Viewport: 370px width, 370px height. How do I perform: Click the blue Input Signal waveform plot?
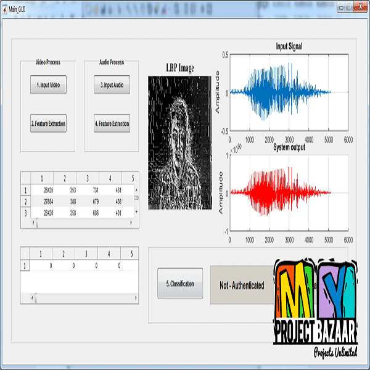pyautogui.click(x=287, y=92)
